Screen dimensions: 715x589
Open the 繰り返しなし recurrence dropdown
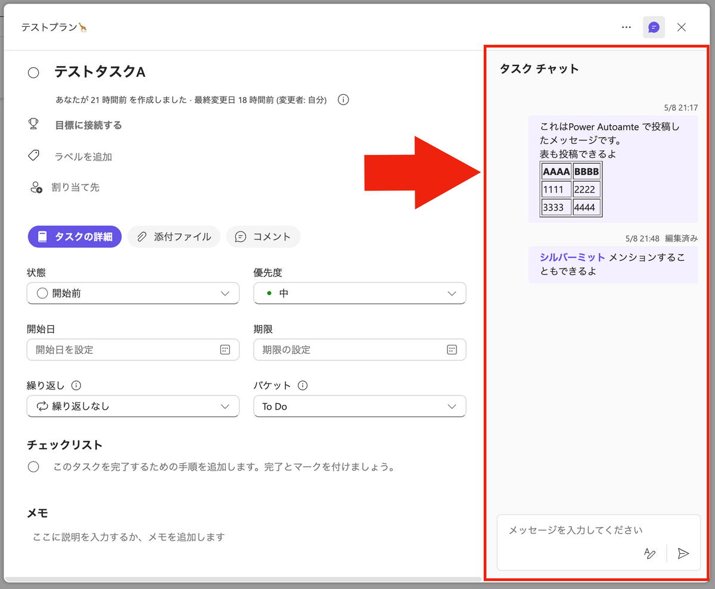(x=133, y=406)
